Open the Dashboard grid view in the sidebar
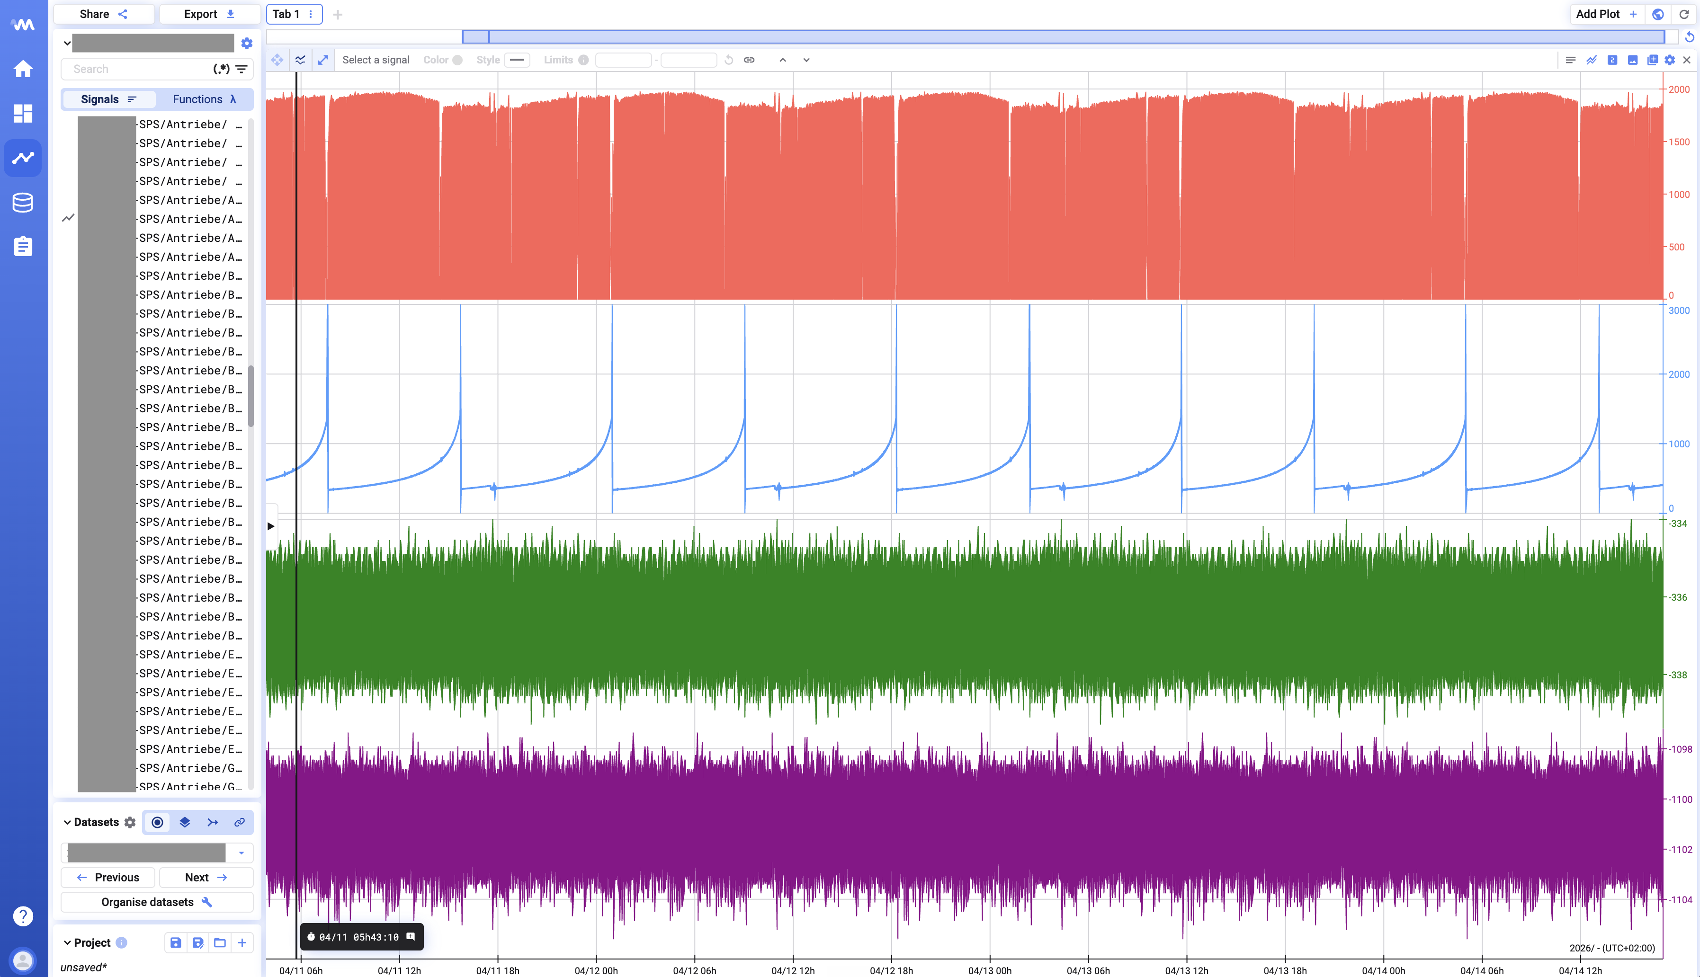The image size is (1700, 977). 23,113
